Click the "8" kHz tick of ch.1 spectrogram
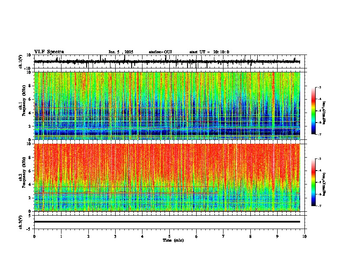 30,86
